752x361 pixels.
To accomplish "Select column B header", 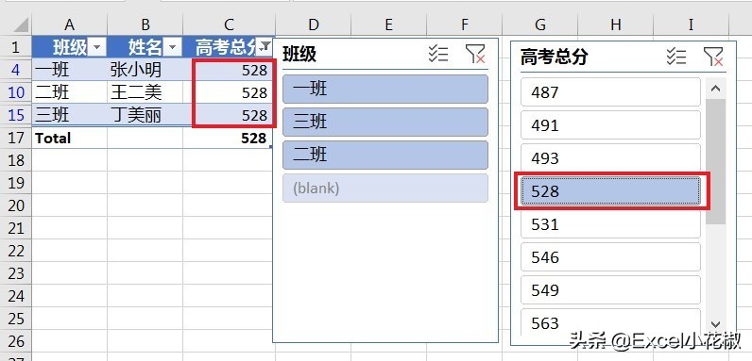I will click(x=145, y=25).
